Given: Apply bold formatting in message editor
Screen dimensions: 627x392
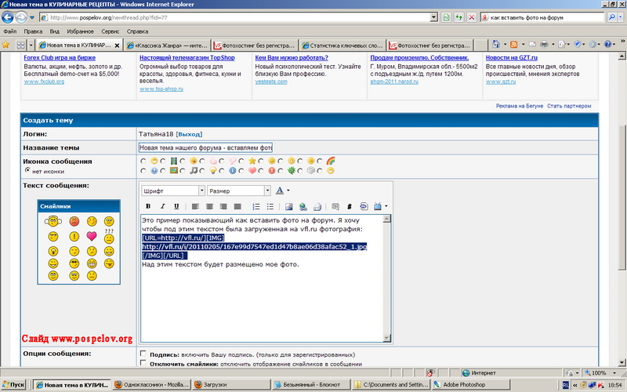Looking at the screenshot, I should [x=148, y=206].
